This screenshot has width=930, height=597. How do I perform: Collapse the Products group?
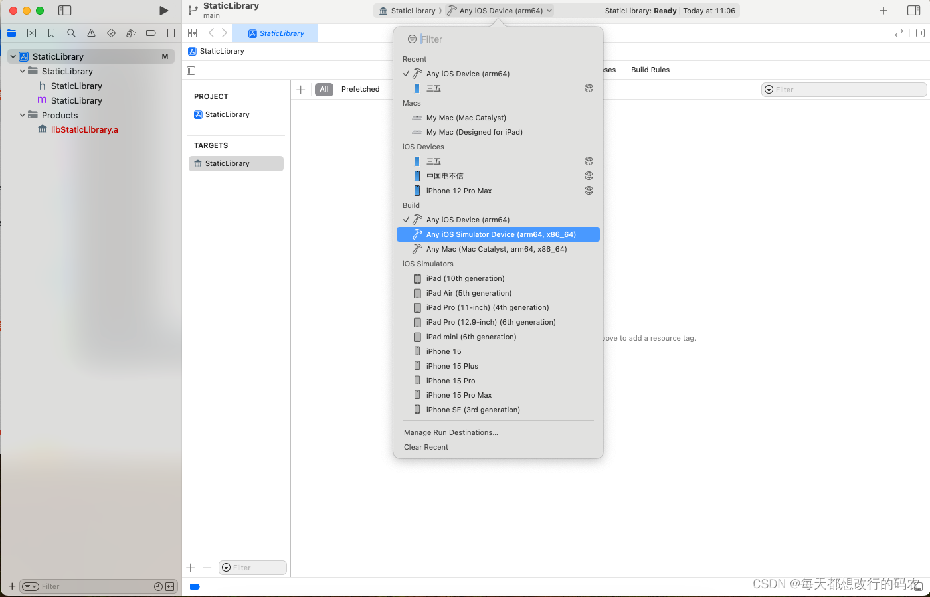click(x=22, y=115)
